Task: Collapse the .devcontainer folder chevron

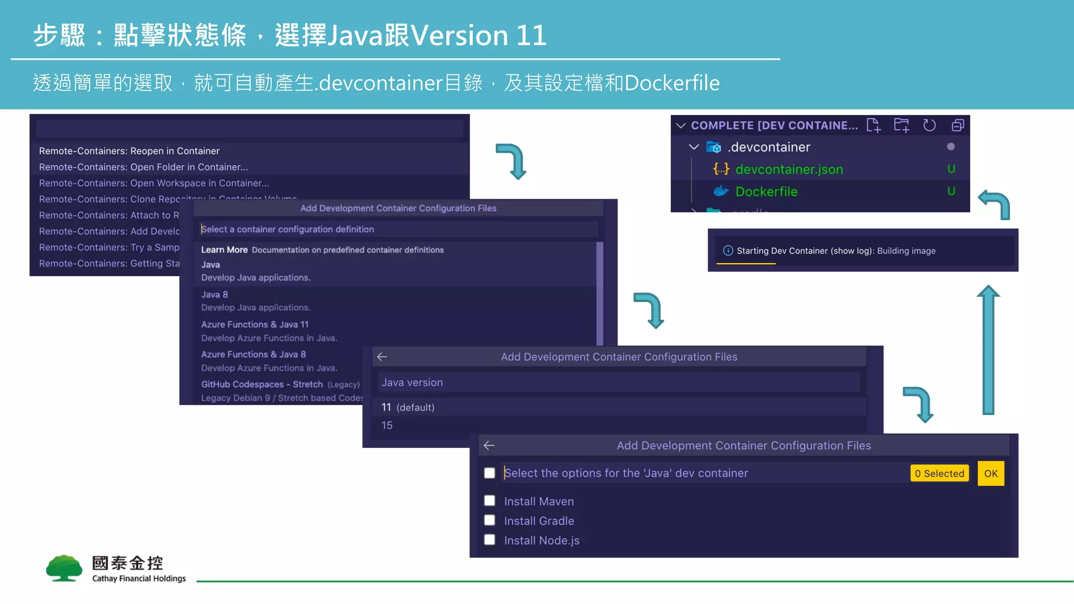Action: pyautogui.click(x=694, y=147)
